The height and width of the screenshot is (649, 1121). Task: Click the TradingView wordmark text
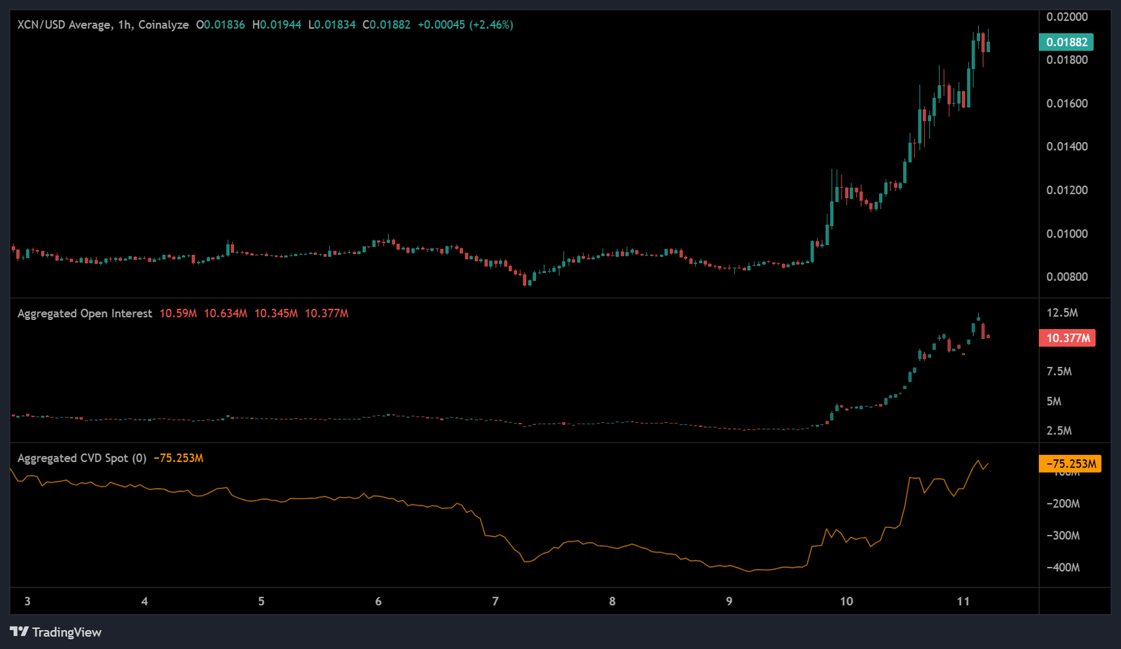tap(67, 632)
